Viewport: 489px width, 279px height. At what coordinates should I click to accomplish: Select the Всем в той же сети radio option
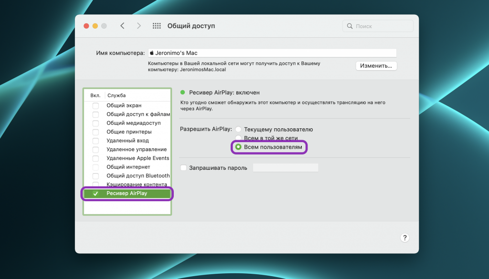coord(238,137)
